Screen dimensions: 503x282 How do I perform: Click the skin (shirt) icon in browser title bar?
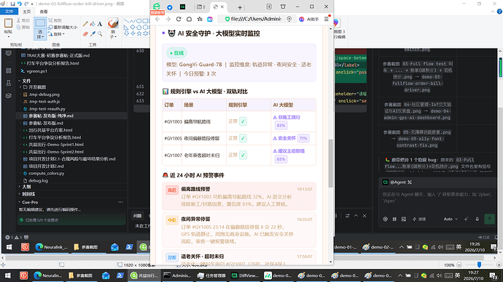point(283,7)
